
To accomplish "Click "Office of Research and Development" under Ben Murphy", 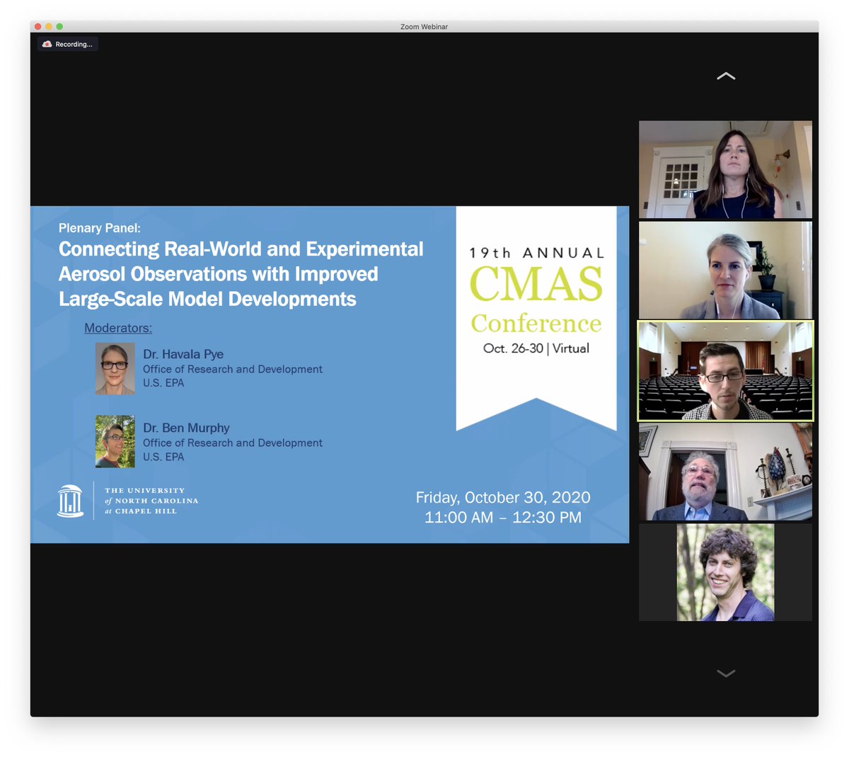I will click(233, 443).
